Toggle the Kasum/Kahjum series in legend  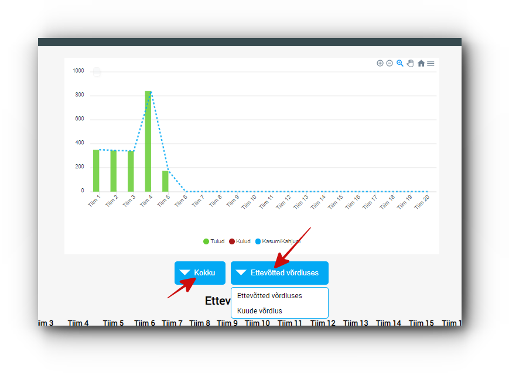278,241
